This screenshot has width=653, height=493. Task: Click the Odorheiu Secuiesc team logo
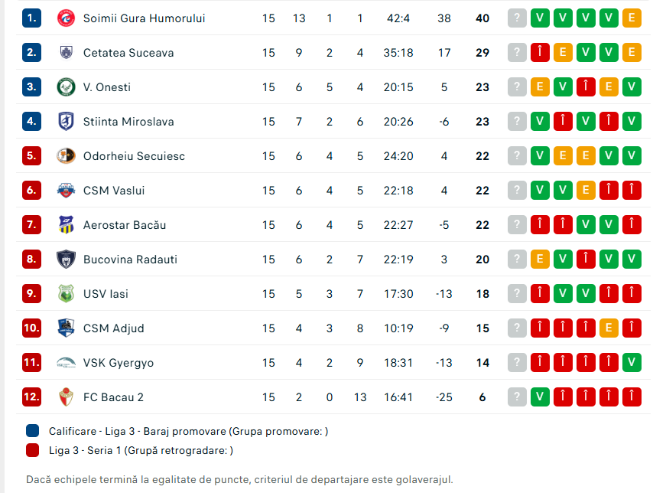click(x=67, y=156)
